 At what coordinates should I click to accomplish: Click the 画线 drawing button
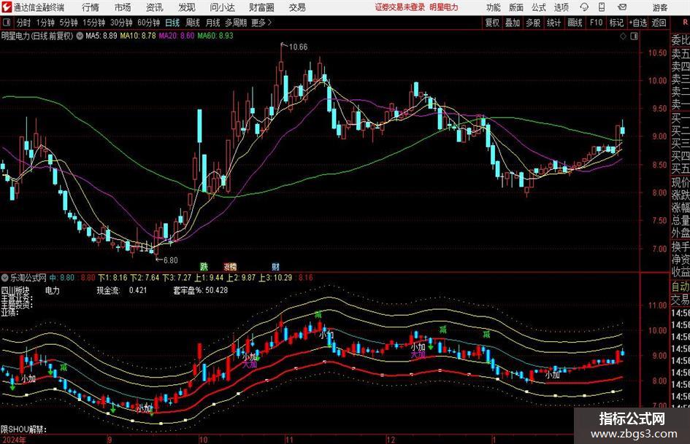[575, 23]
